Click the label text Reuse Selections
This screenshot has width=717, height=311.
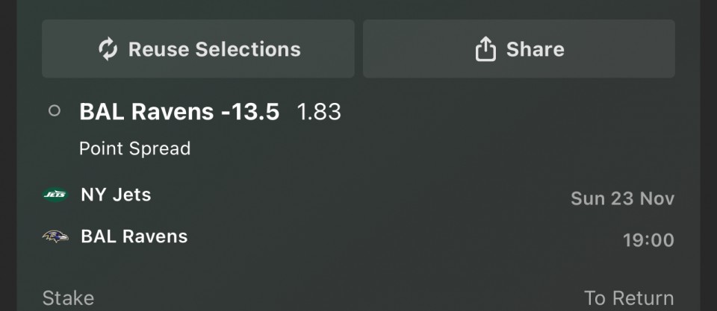pyautogui.click(x=214, y=49)
